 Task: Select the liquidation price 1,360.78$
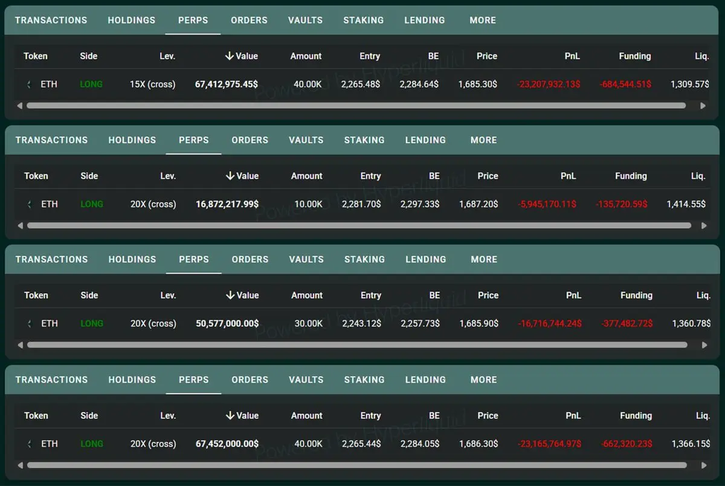[692, 324]
